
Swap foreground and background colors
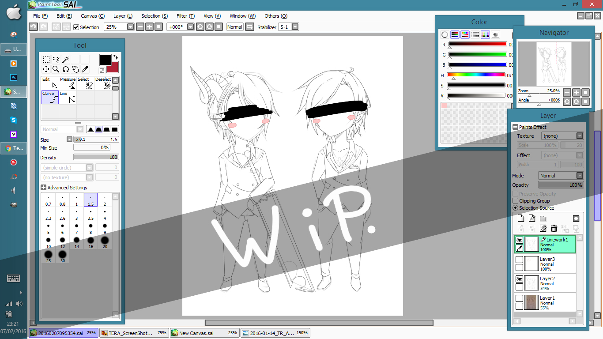[116, 57]
